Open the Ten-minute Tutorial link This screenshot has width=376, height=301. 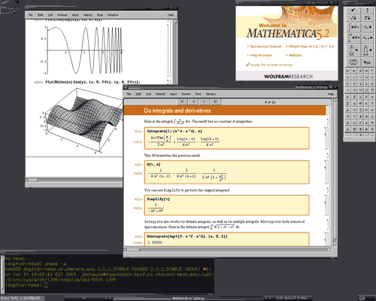265,47
